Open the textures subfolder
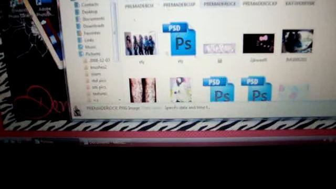The height and width of the screenshot is (189, 336). click(x=100, y=94)
